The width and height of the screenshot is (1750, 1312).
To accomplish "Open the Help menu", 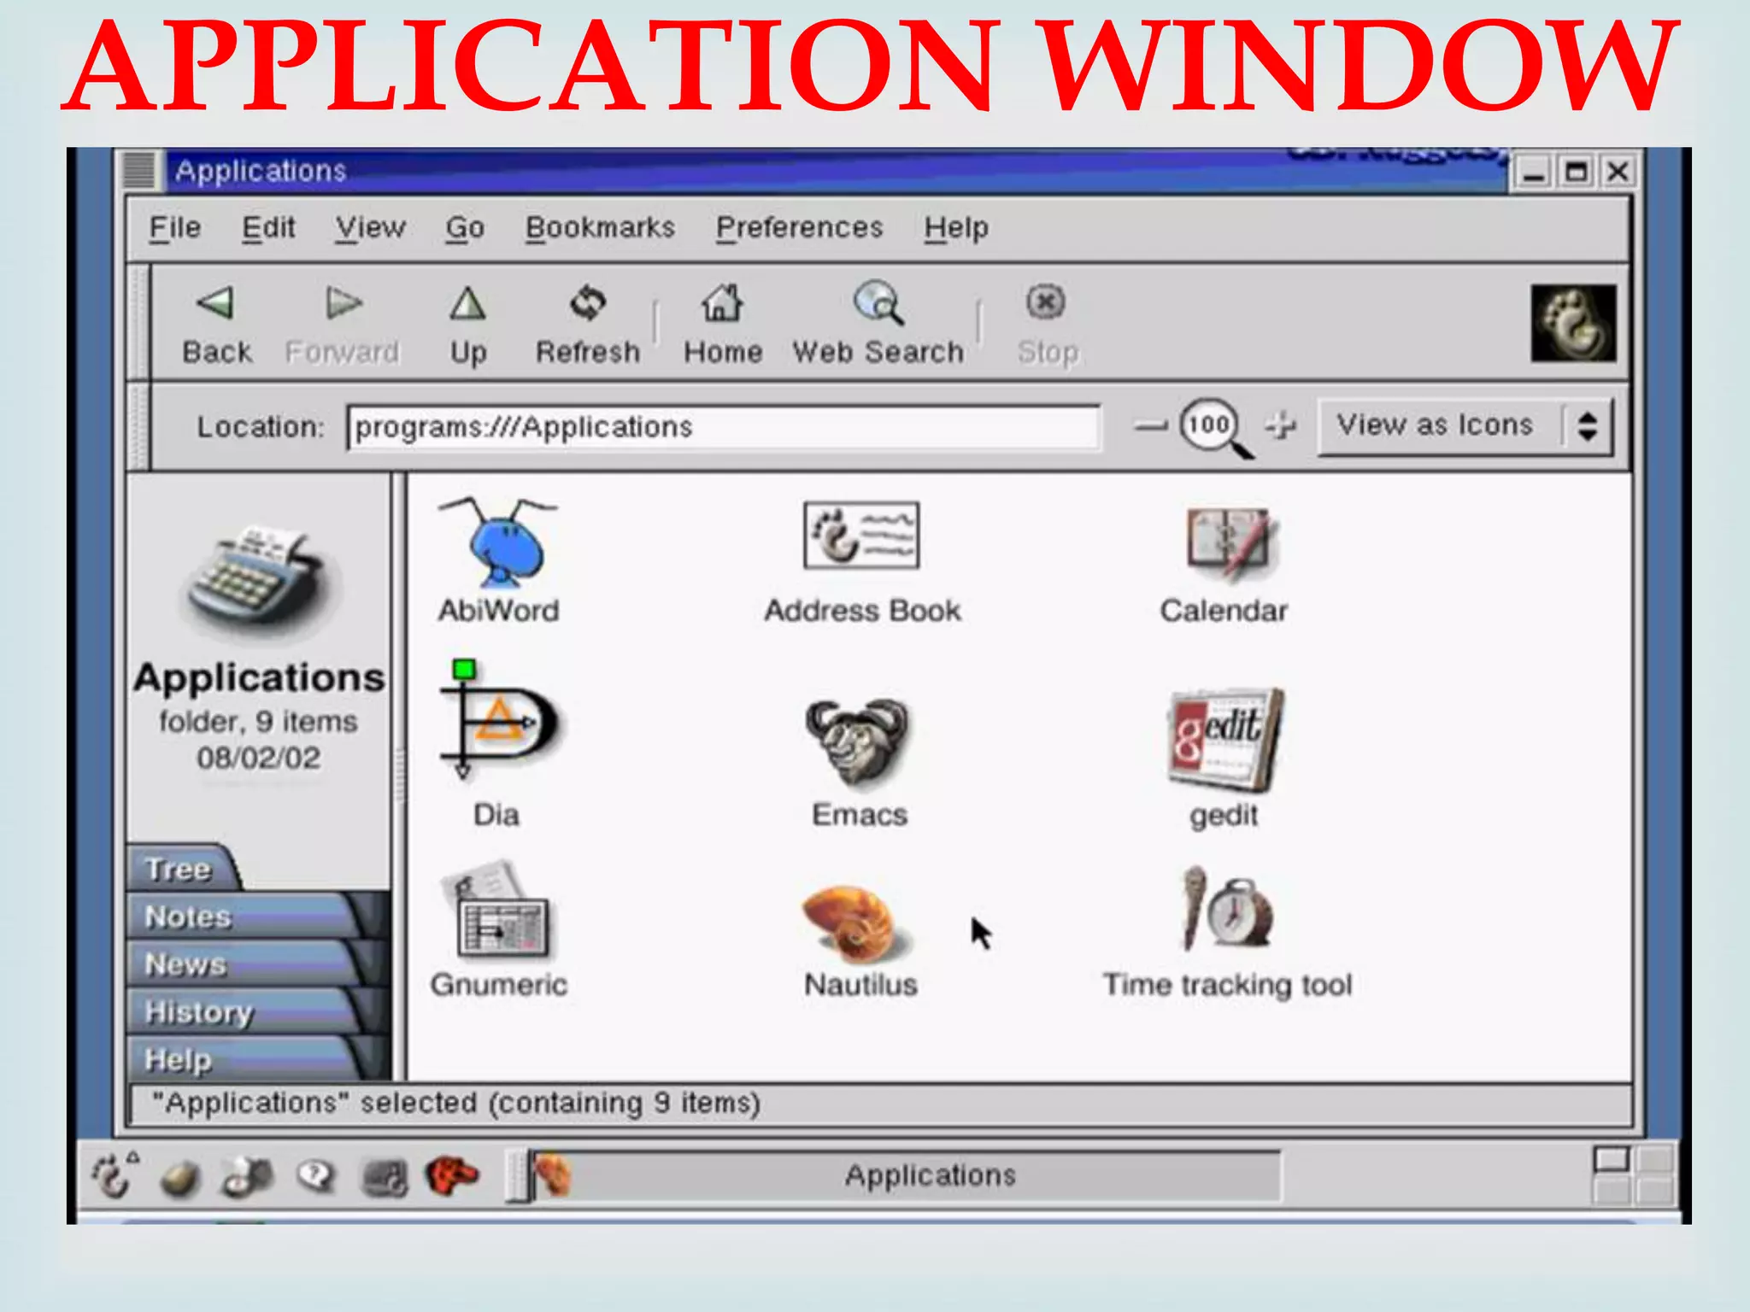I will 956,228.
